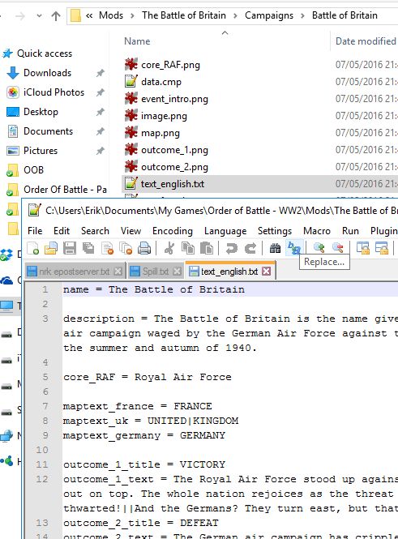Open the Language menu
This screenshot has height=539, width=398.
click(225, 231)
